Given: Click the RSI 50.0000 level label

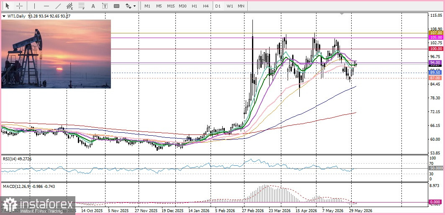Looking at the screenshot, I should point(437,168).
